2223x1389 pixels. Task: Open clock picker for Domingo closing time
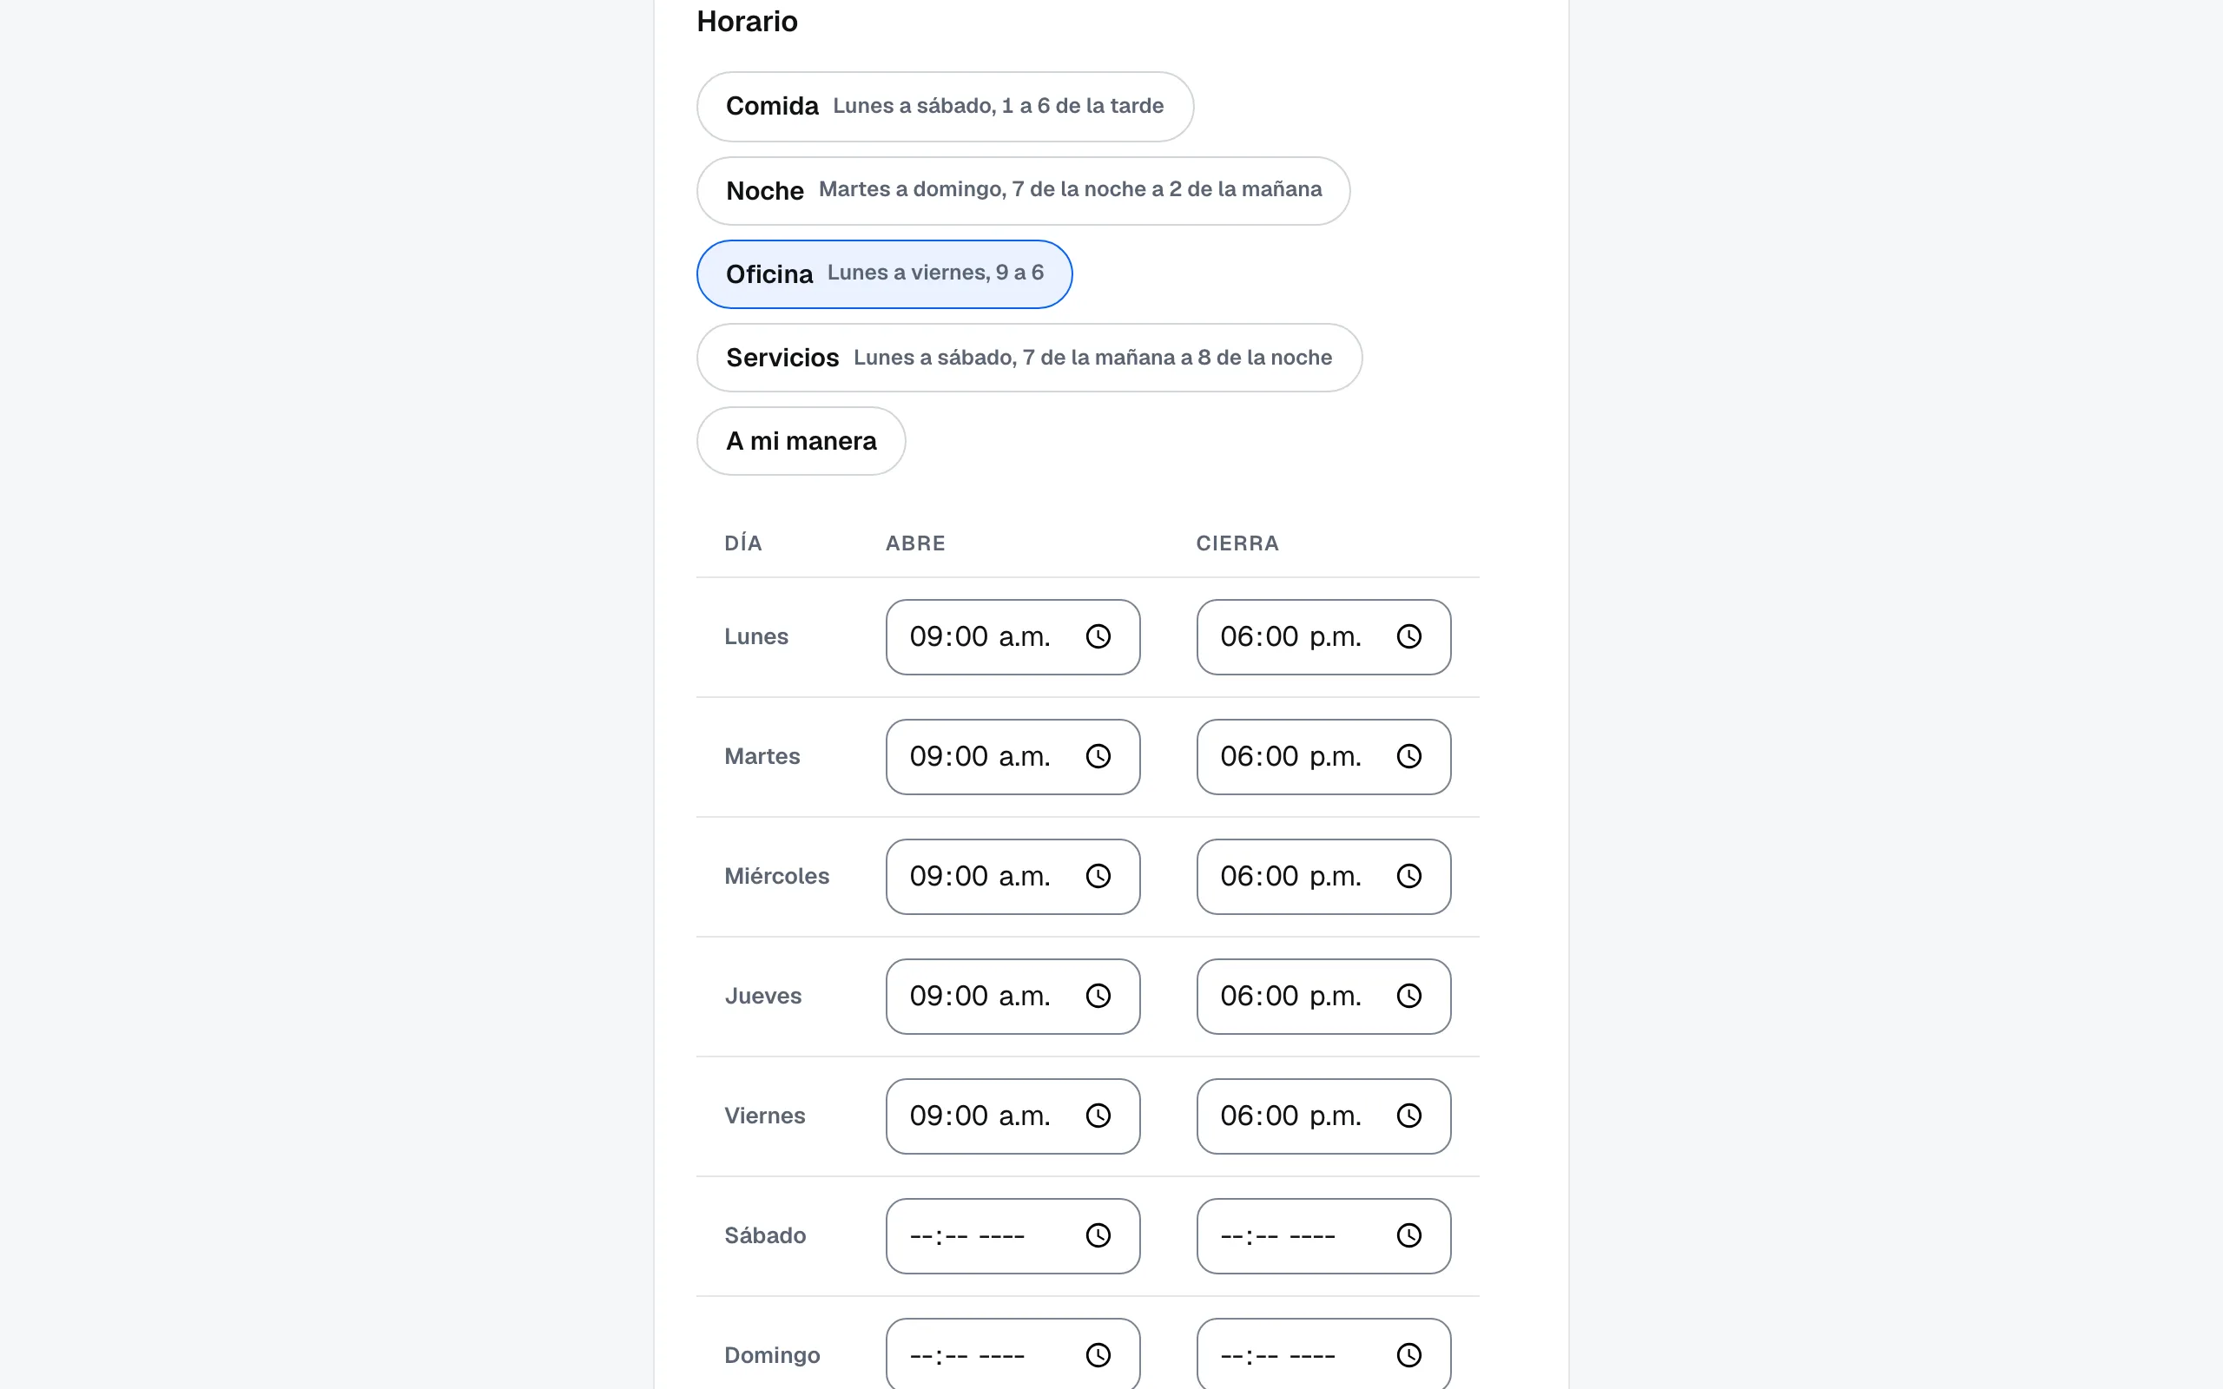1408,1355
